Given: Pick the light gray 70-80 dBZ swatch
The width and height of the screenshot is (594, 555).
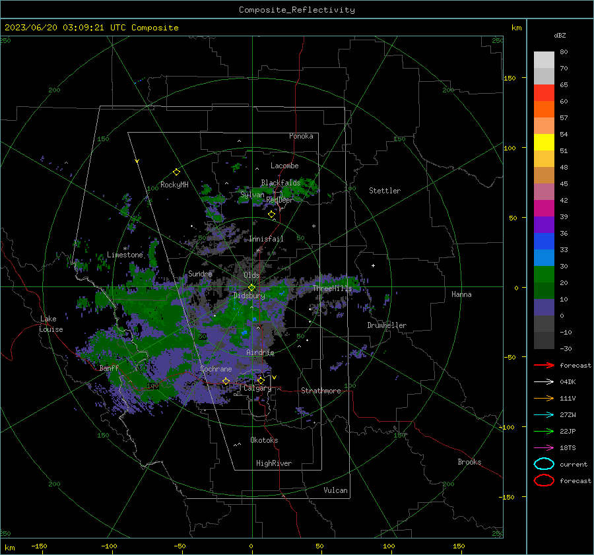Looking at the screenshot, I should click(x=544, y=59).
